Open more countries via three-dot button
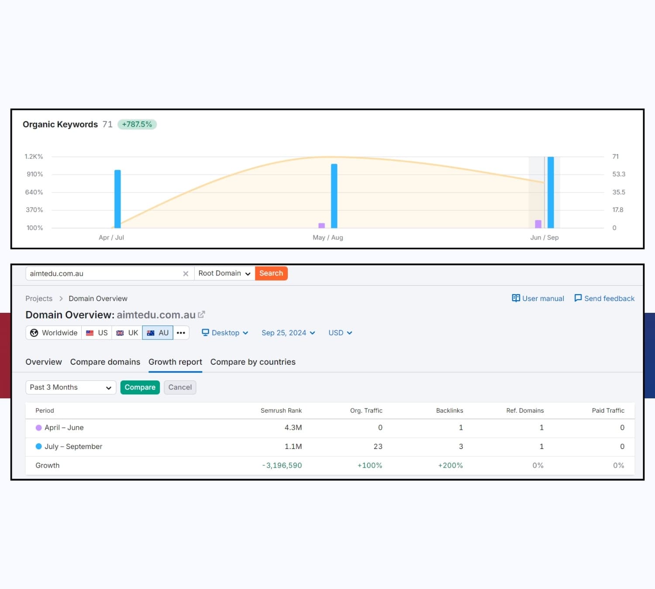 pyautogui.click(x=181, y=333)
